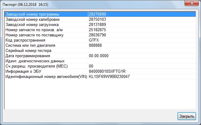Click the ECU value 840008010SXFTG1R
Screen dimensions: 201x125
(x=108, y=72)
